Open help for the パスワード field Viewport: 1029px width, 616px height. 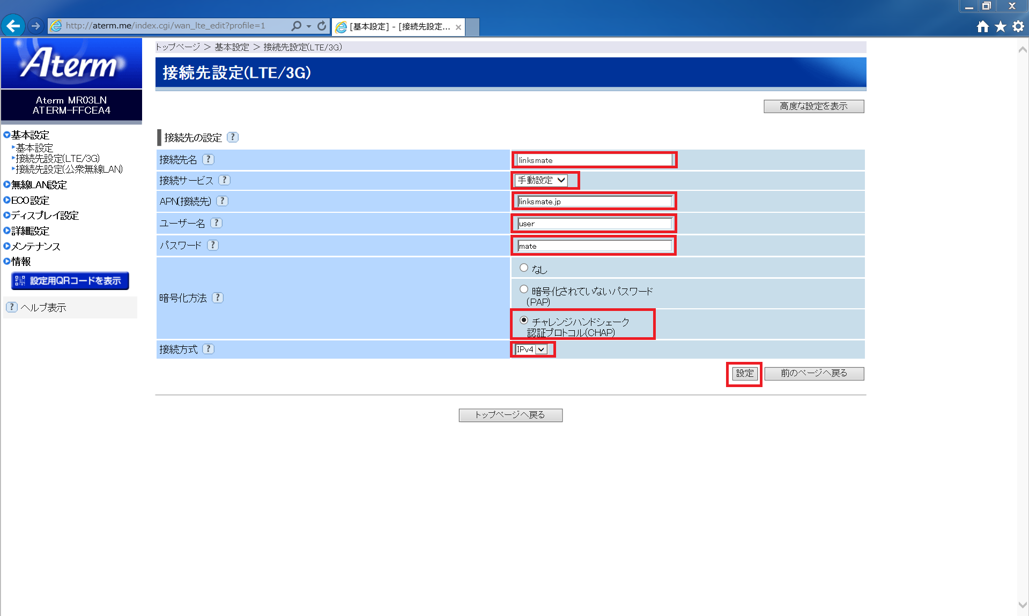[x=213, y=245]
